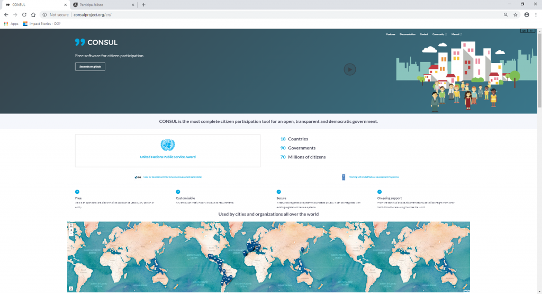Image resolution: width=542 pixels, height=294 pixels.
Task: Switch site language to EN
Action: pyautogui.click(x=524, y=31)
